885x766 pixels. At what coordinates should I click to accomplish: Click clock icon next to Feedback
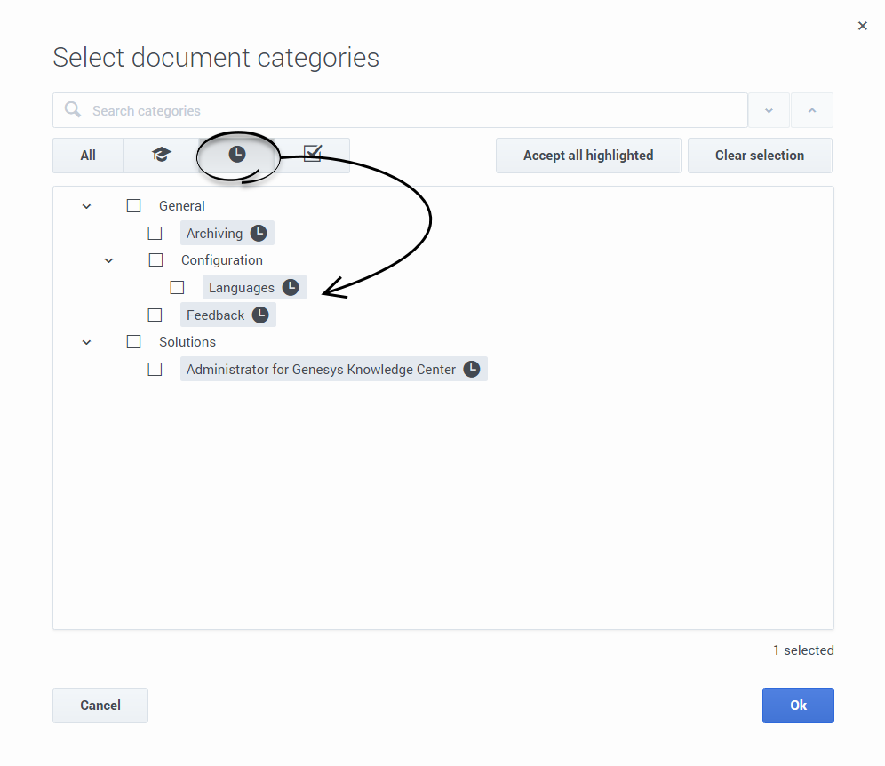tap(260, 315)
